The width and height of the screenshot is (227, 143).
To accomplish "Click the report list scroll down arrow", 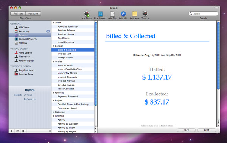I will pyautogui.click(x=96, y=131).
